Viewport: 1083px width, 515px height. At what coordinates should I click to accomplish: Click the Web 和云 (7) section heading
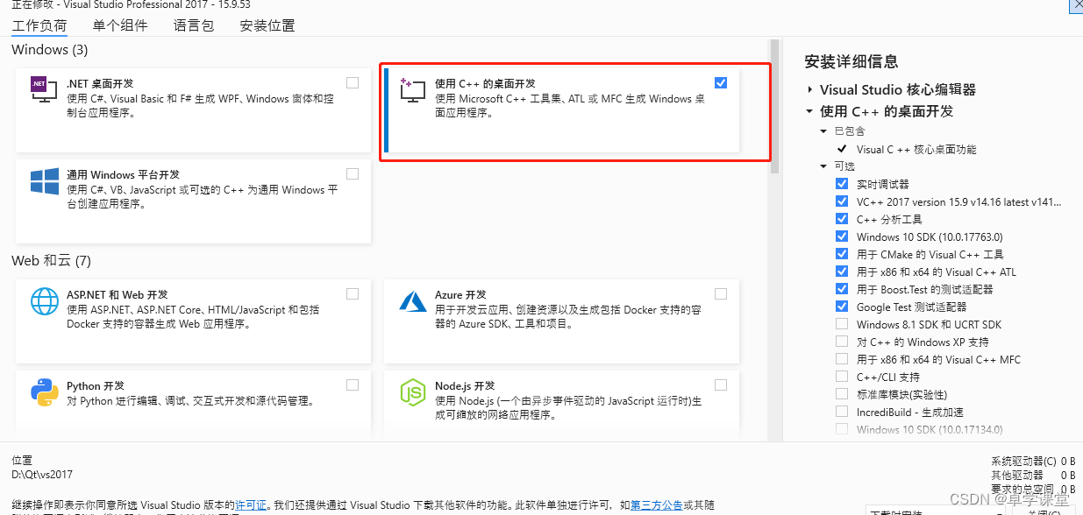pyautogui.click(x=51, y=261)
